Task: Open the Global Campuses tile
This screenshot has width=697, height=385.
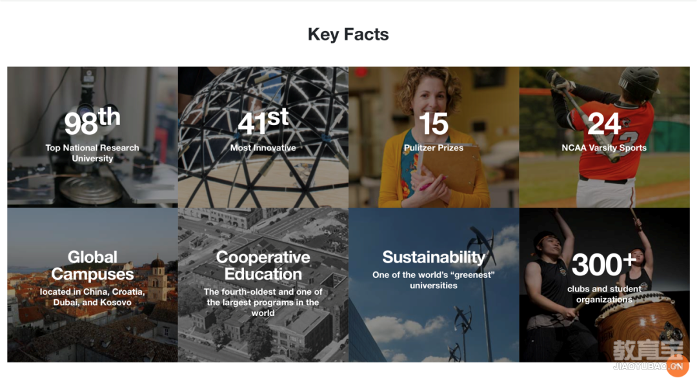Action: tap(92, 284)
